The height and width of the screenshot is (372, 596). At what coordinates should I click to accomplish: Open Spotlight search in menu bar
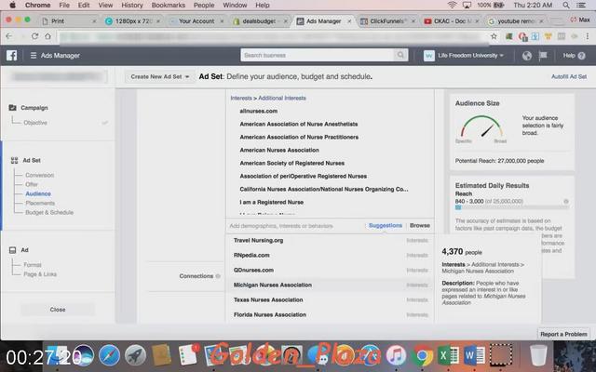click(x=566, y=5)
